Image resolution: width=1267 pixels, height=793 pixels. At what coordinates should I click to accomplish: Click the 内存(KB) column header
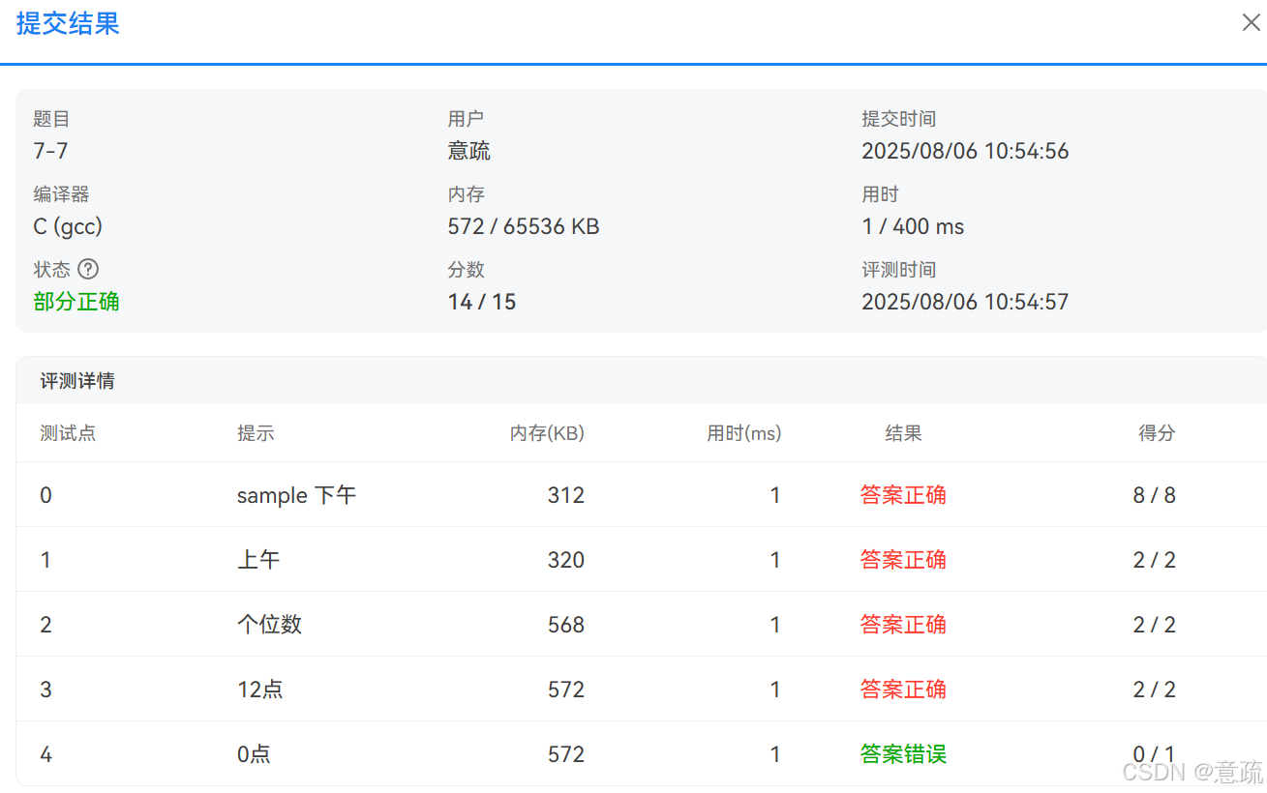[547, 433]
